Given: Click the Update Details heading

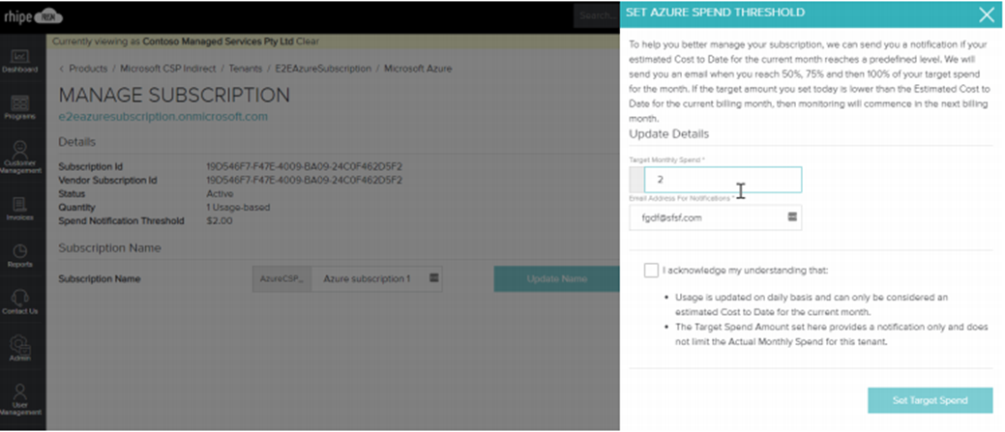Looking at the screenshot, I should [669, 133].
